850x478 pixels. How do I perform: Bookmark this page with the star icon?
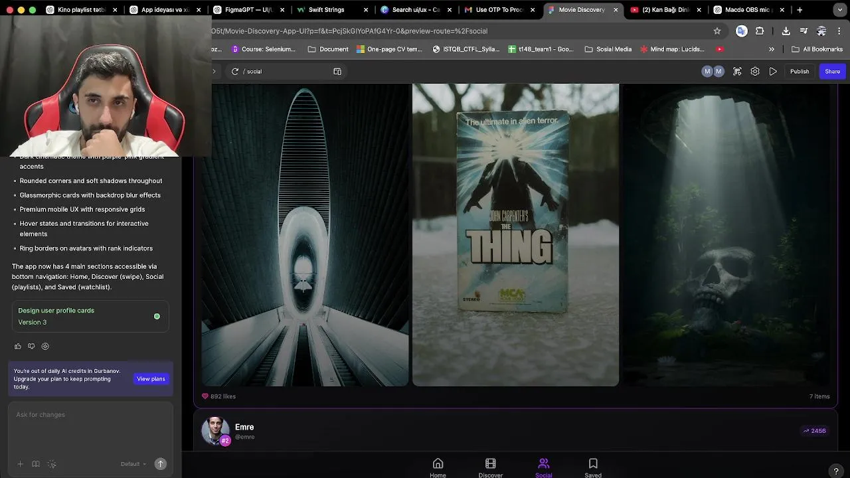coord(717,31)
